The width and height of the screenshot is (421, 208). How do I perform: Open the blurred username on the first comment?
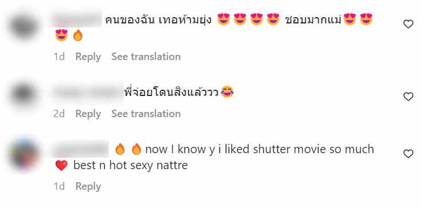[76, 19]
